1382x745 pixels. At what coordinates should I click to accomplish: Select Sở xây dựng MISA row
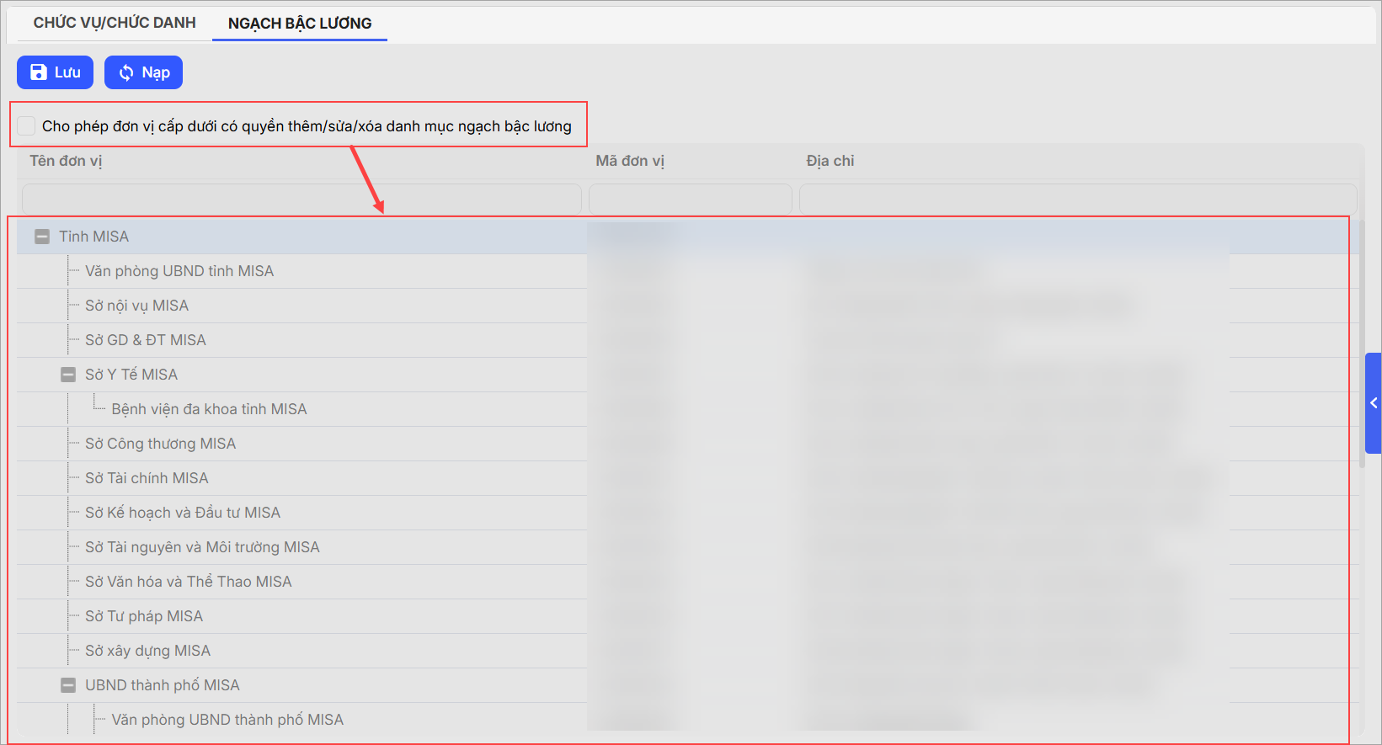(147, 651)
